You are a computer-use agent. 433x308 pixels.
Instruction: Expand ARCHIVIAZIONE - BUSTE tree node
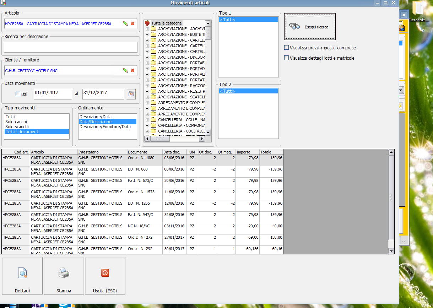(147, 34)
